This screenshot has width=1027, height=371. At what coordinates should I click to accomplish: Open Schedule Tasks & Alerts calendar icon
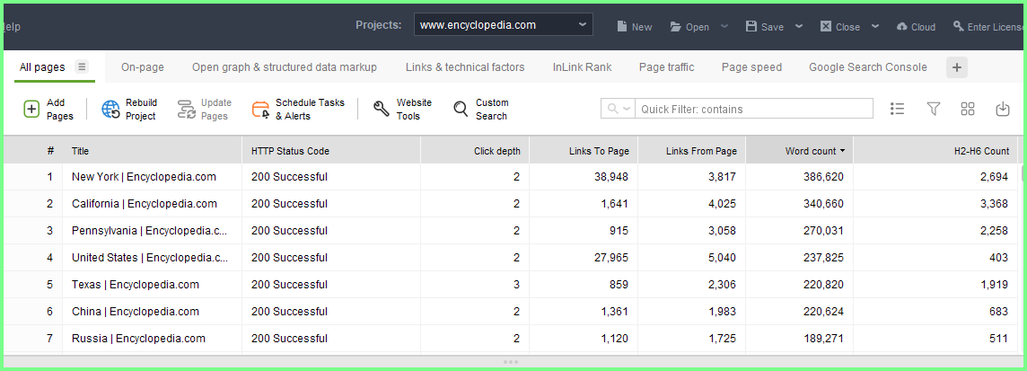click(x=260, y=109)
